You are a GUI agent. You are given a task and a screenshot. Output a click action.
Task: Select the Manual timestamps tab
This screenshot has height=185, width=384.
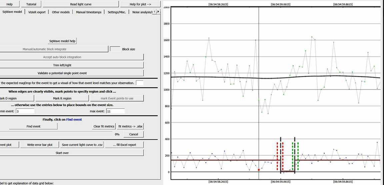[89, 12]
